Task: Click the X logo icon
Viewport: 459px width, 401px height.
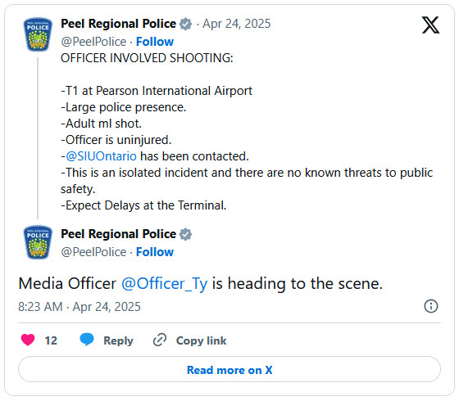Action: (430, 25)
